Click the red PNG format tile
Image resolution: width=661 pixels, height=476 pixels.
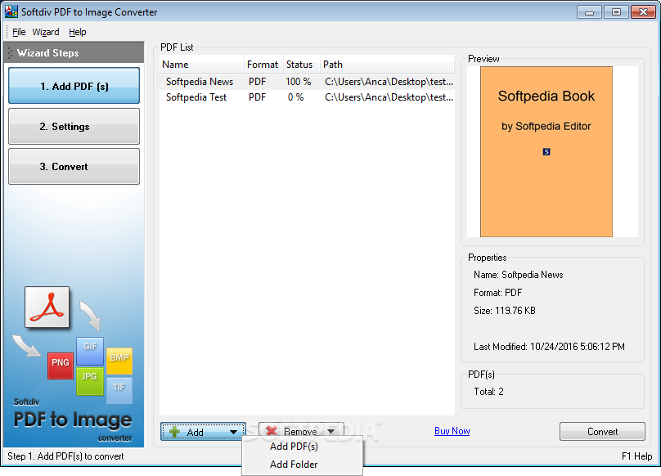[x=61, y=366]
